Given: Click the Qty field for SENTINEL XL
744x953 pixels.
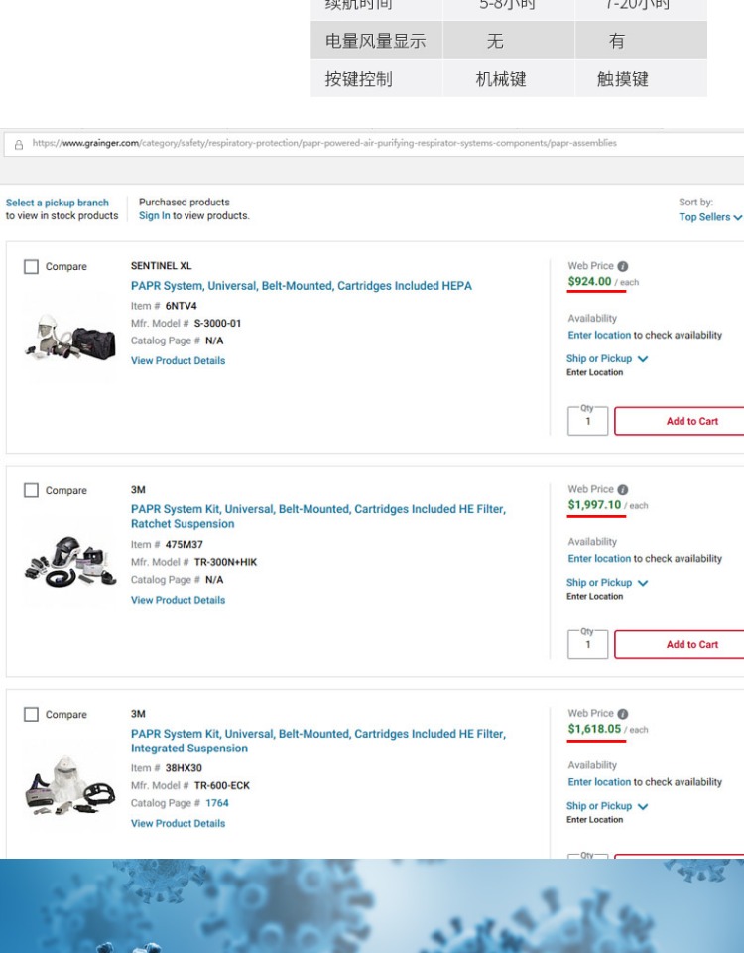Looking at the screenshot, I should 588,421.
